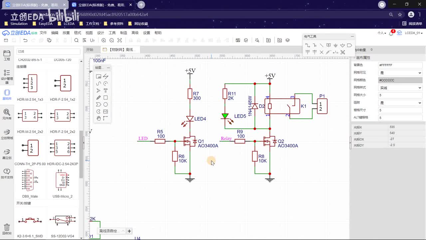Open the 网格样式 grid style dropdown
The width and height of the screenshot is (426, 240).
(400, 88)
